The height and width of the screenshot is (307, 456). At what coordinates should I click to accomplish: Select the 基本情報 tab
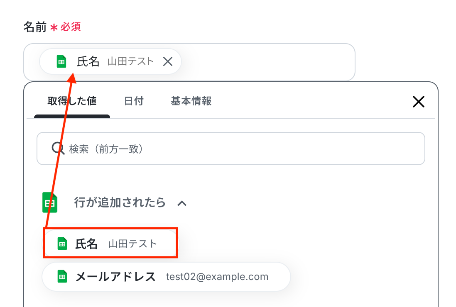coord(191,101)
